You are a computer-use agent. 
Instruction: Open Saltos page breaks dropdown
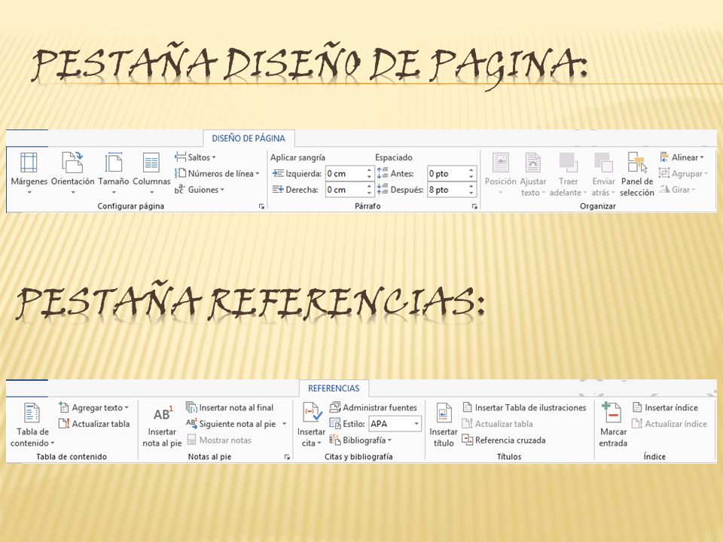tap(195, 157)
